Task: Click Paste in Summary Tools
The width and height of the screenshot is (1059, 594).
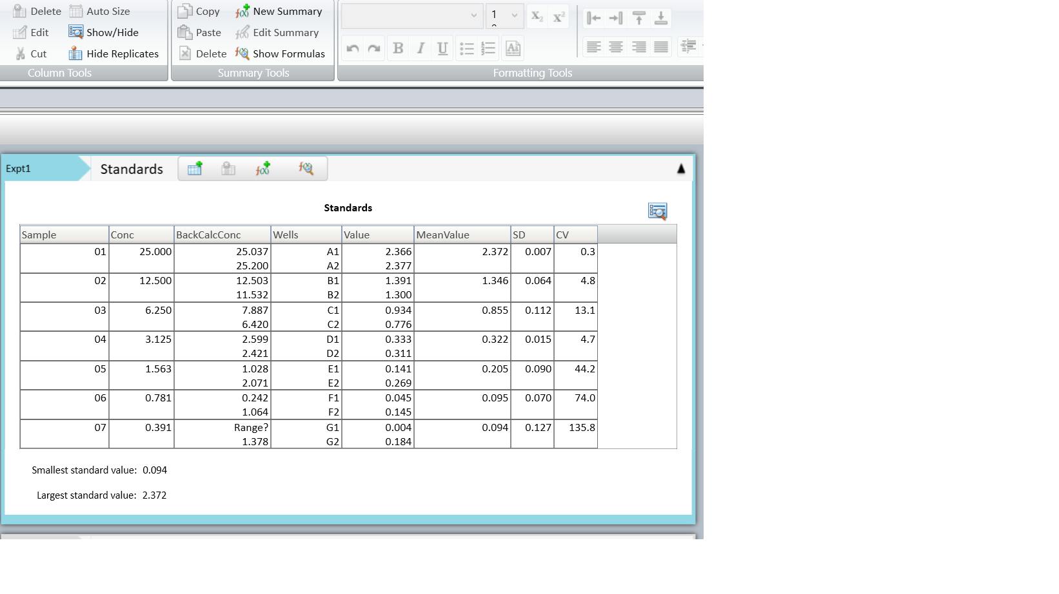Action: (199, 32)
